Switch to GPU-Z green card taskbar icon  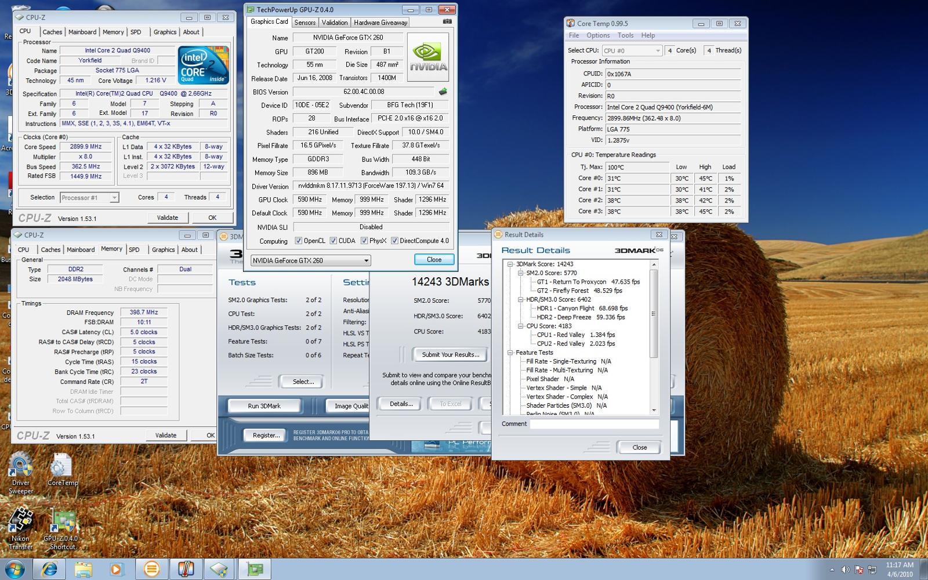coord(255,569)
